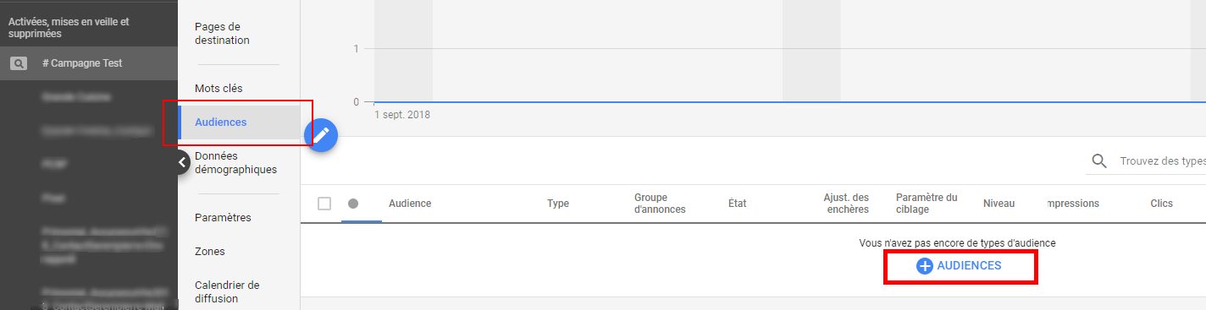Screen dimensions: 1206x310
Task: Open Calendrier de diffusion
Action: [x=227, y=291]
